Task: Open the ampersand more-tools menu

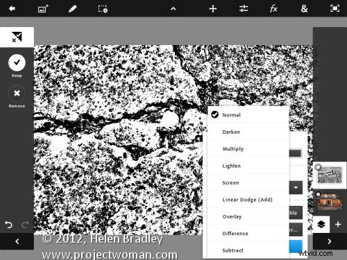Action: click(x=304, y=9)
